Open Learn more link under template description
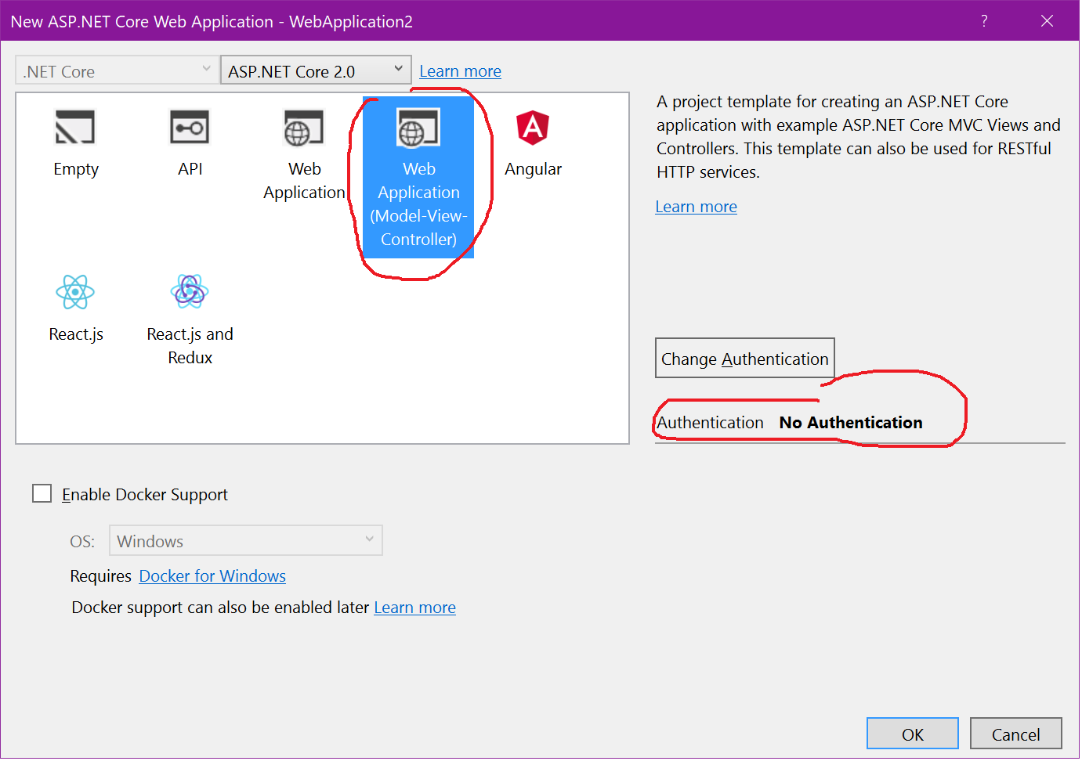Viewport: 1082px width, 761px height. 696,207
